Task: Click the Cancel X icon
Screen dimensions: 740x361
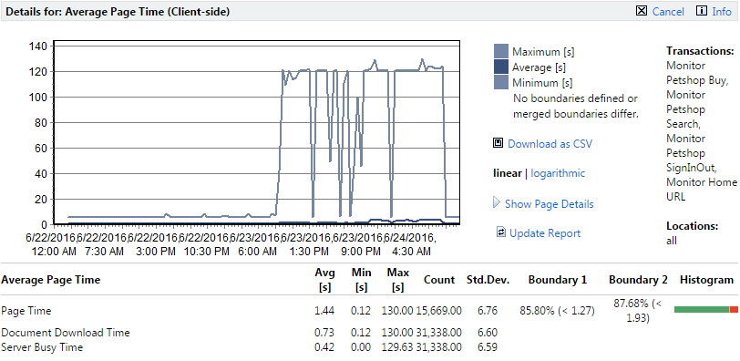Action: coord(642,11)
